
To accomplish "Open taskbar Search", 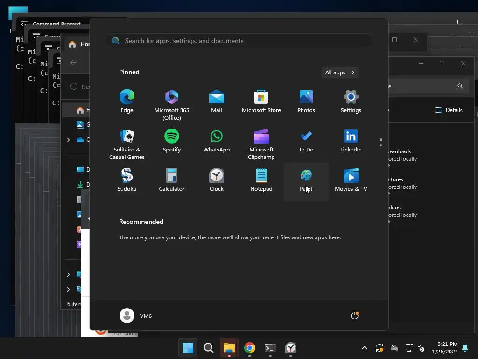I will 209,348.
